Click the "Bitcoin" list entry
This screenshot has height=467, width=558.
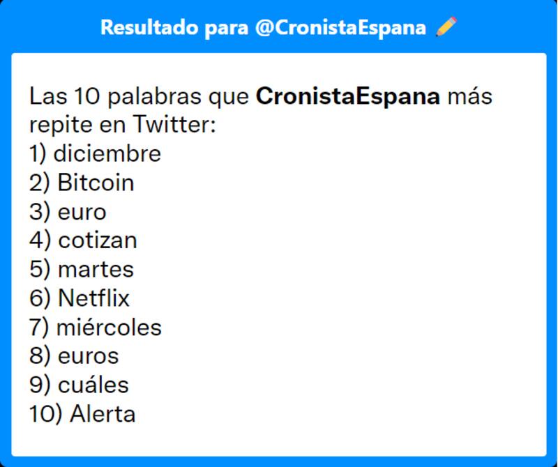point(96,183)
